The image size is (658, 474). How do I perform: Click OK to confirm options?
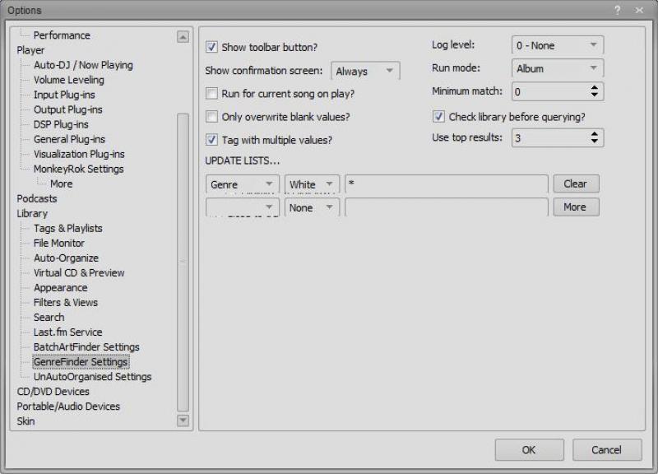point(528,449)
